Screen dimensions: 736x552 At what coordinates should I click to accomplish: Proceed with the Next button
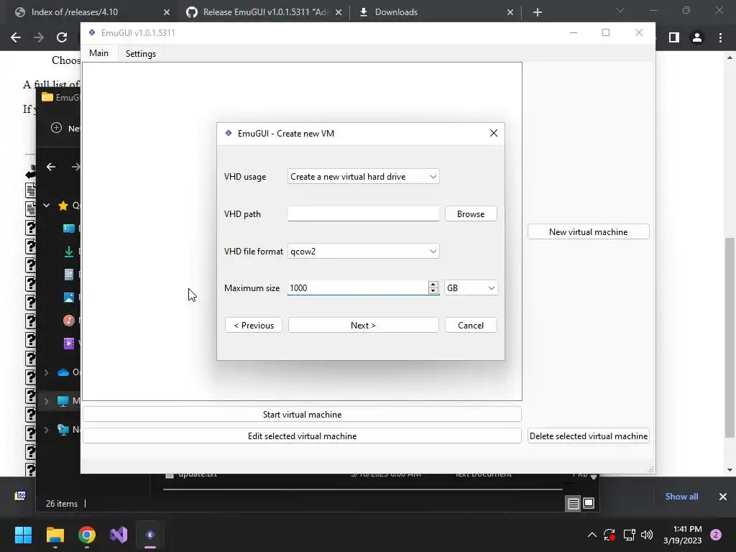[x=363, y=326]
